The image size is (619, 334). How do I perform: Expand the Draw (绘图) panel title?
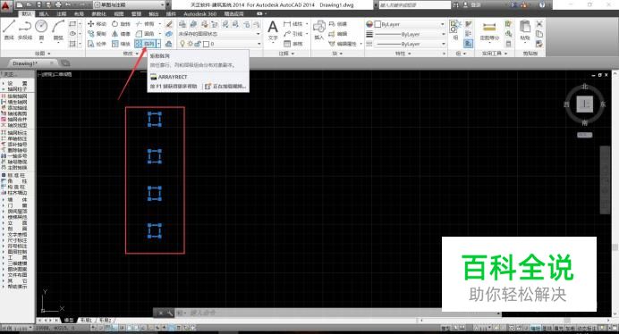[43, 54]
